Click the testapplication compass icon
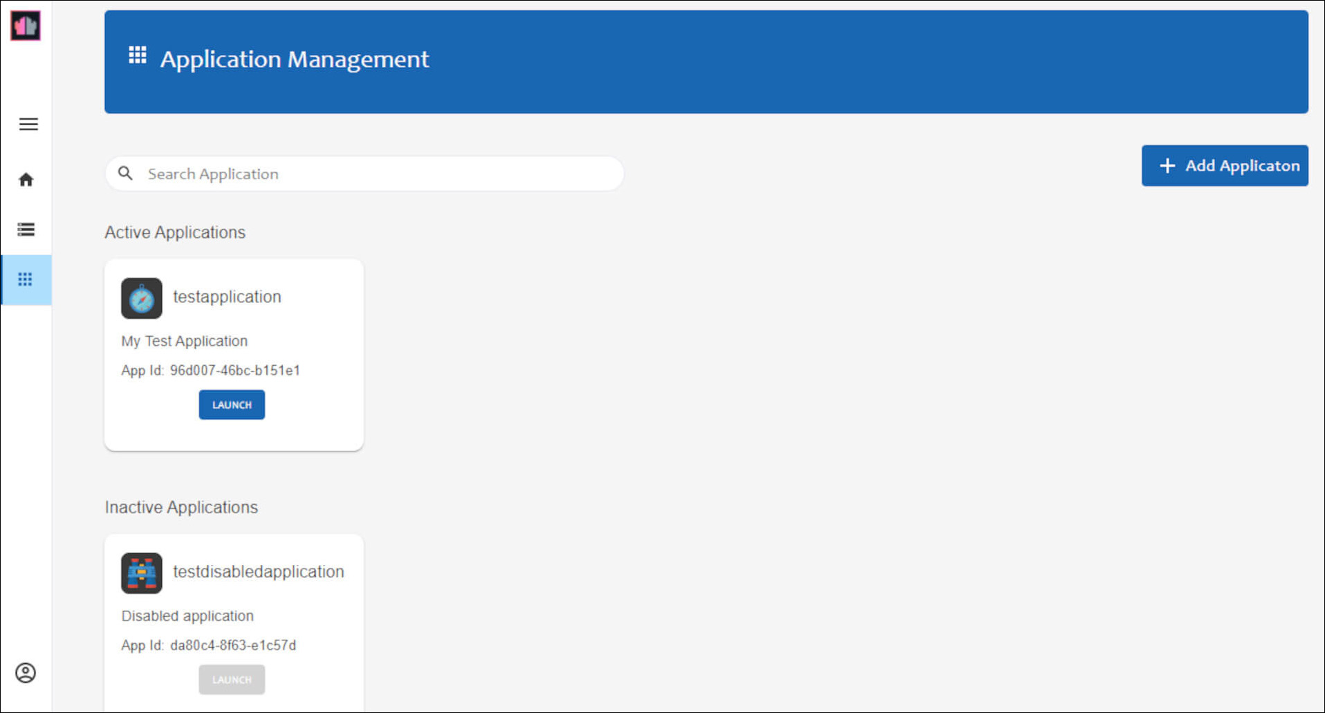This screenshot has height=713, width=1325. 142,298
